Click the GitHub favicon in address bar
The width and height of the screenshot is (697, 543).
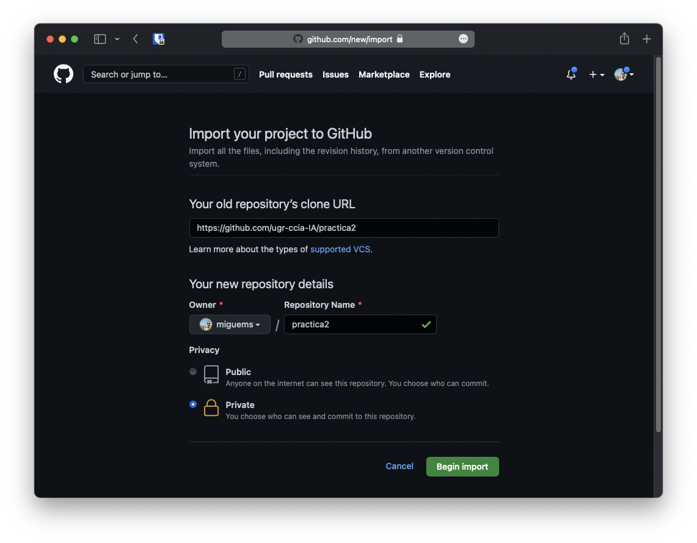(298, 39)
